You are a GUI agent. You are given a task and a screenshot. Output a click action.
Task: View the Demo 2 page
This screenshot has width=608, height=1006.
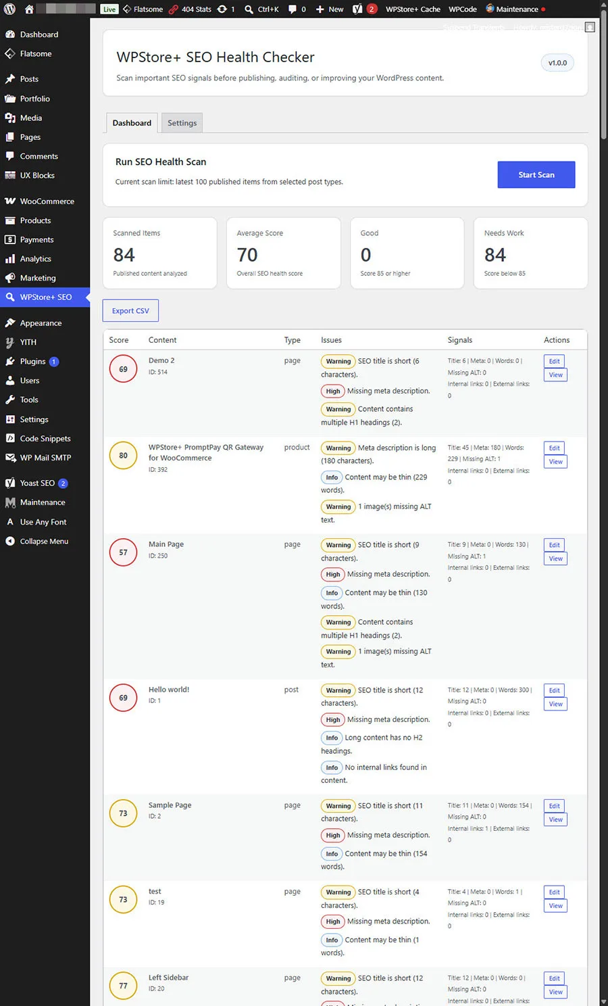coord(555,375)
